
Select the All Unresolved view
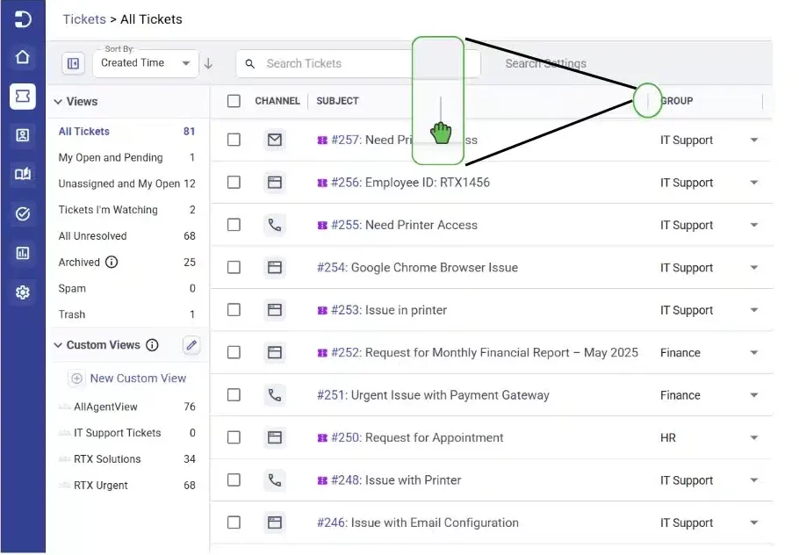[127, 236]
